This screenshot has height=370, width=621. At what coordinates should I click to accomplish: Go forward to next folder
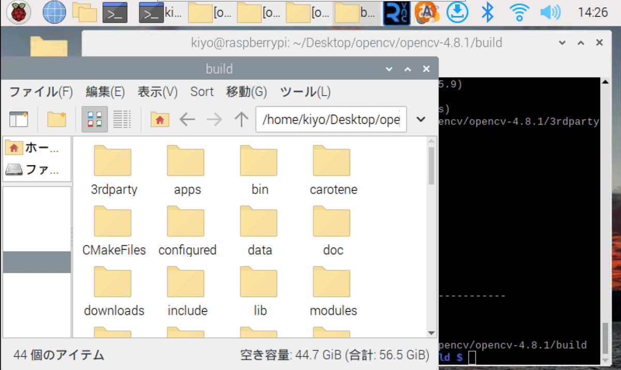click(x=214, y=120)
